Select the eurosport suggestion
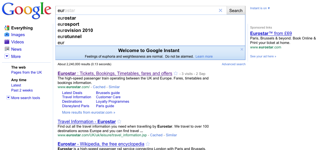Image resolution: width=317 pixels, height=150 pixels. pyautogui.click(x=150, y=24)
